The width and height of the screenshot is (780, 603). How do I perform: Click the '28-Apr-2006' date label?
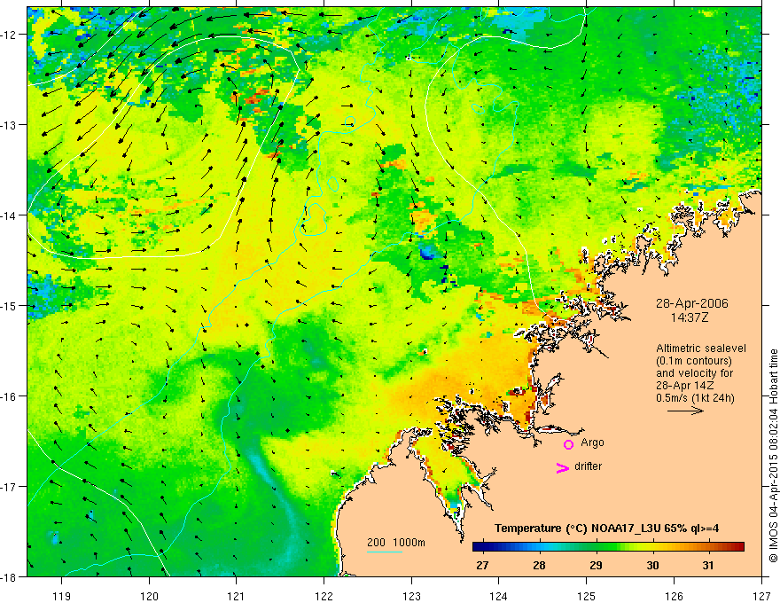coord(692,303)
